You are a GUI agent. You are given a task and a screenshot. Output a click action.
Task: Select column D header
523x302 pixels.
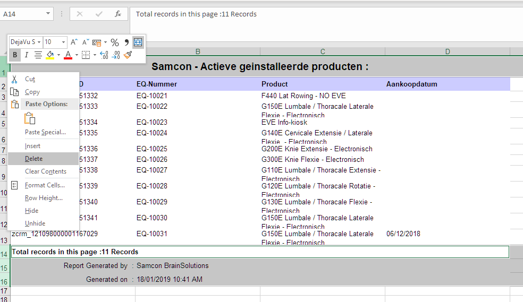click(x=448, y=51)
